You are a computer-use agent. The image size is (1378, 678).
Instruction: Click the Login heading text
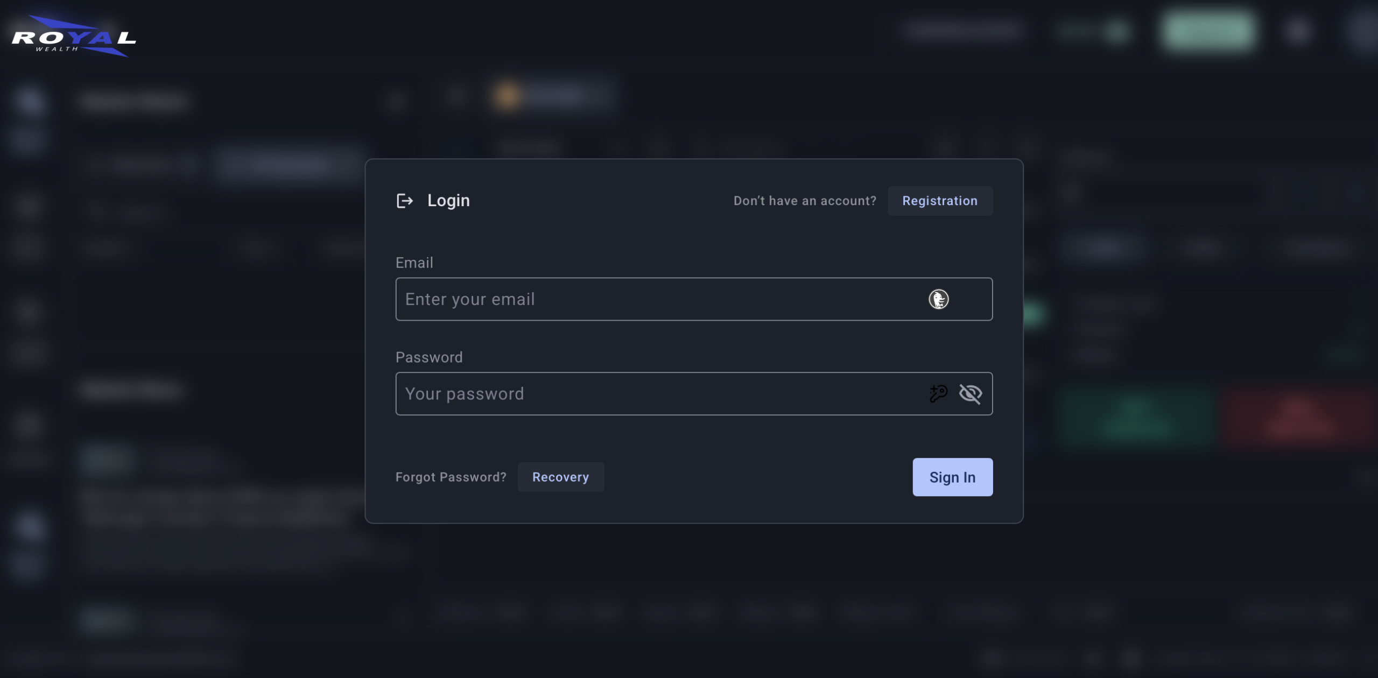[448, 201]
